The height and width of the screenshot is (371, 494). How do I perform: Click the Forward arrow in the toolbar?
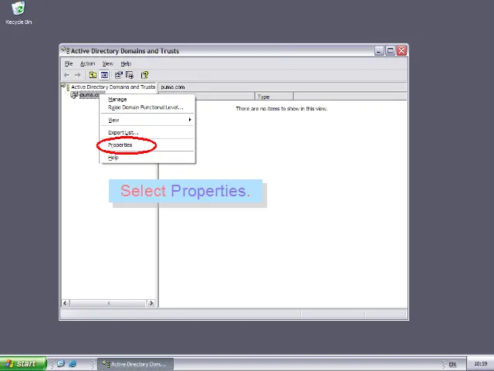(x=78, y=75)
